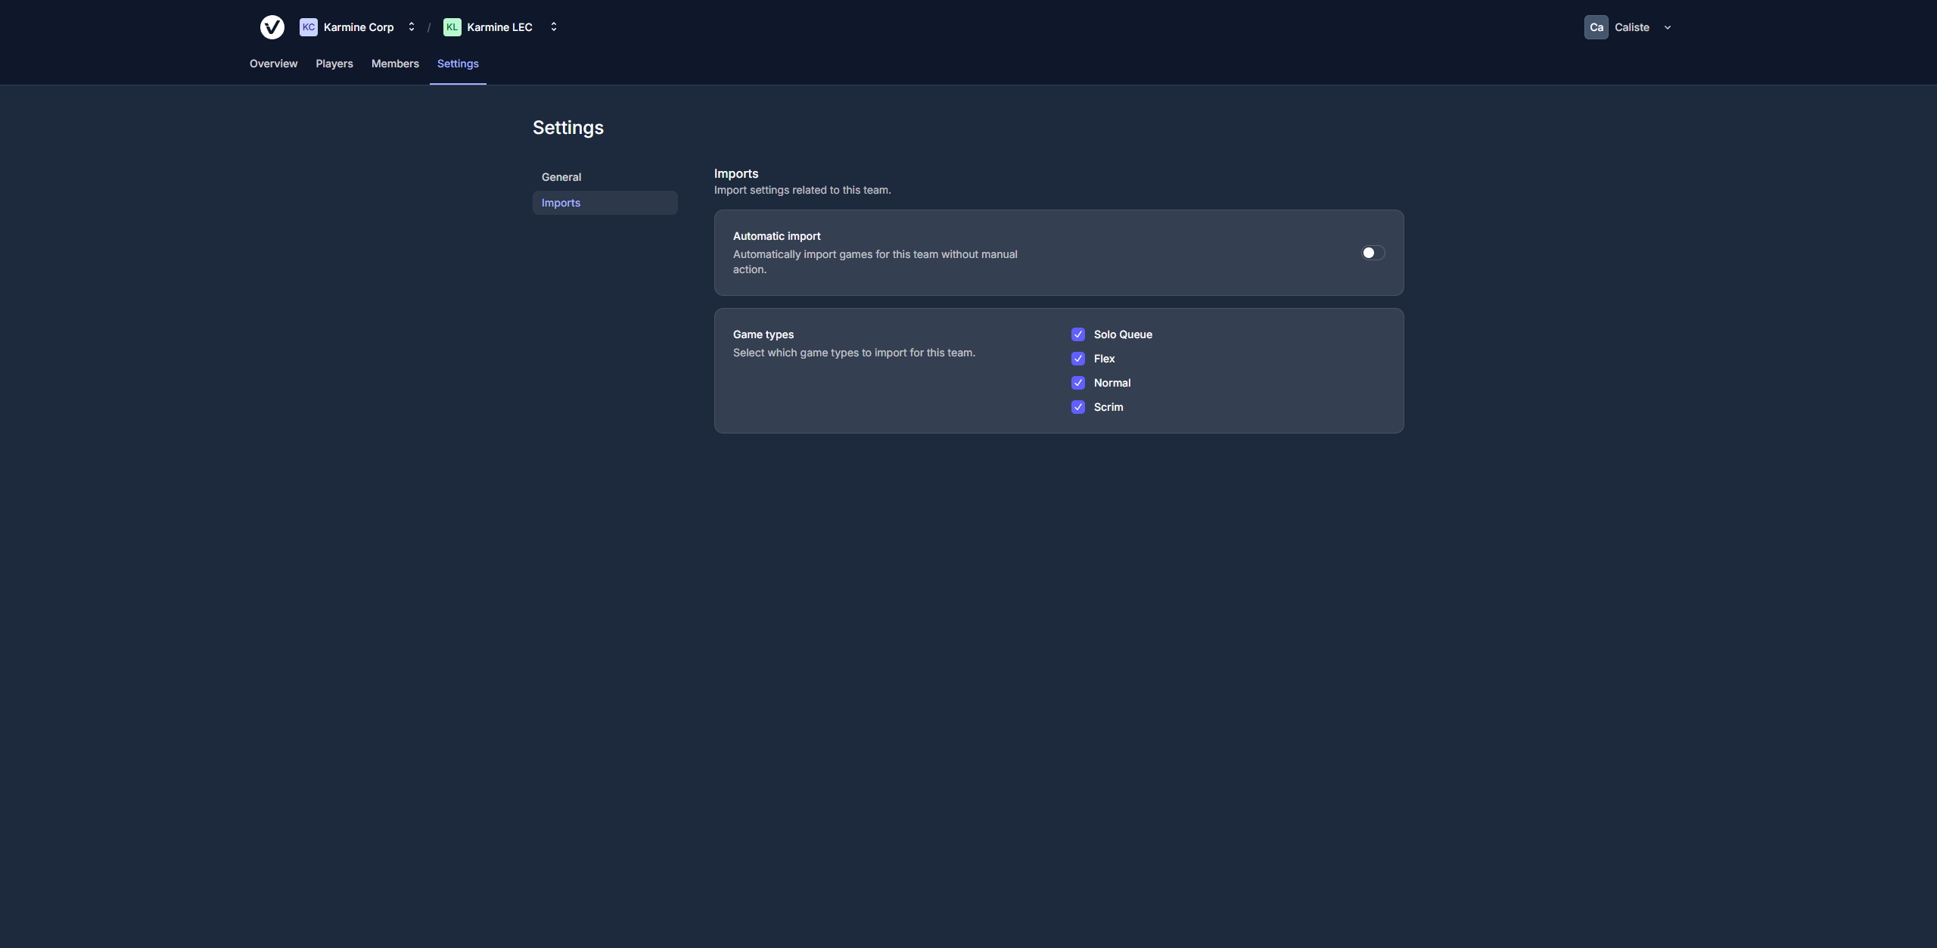Click the Voltaic app logo
This screenshot has height=948, width=1937.
click(x=272, y=26)
